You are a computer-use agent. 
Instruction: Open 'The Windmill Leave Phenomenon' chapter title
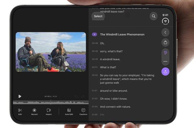[122, 34]
